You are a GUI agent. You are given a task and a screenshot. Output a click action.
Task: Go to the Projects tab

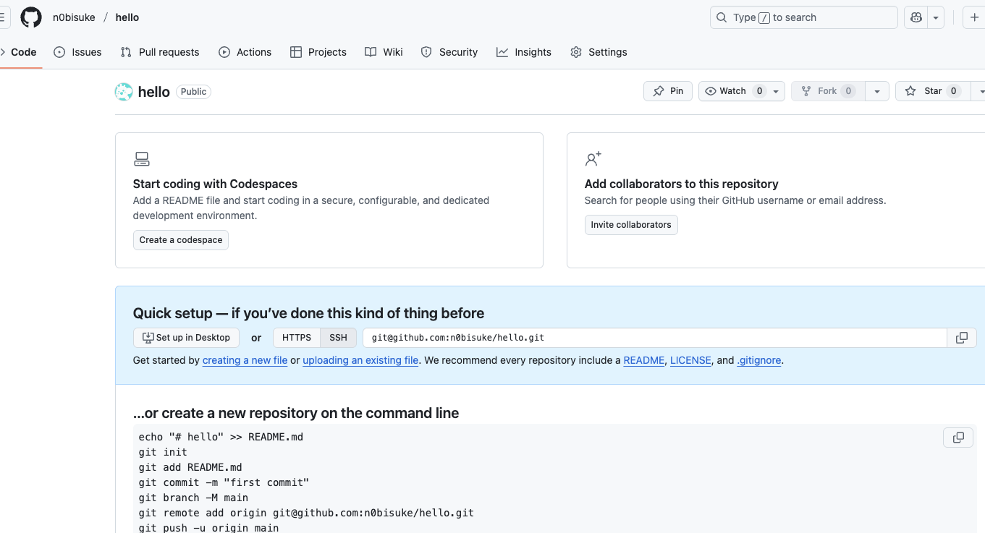point(318,52)
